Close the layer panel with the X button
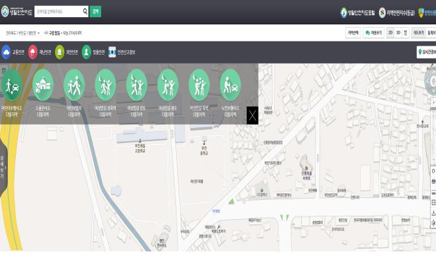Image resolution: width=436 pixels, height=254 pixels. [252, 115]
